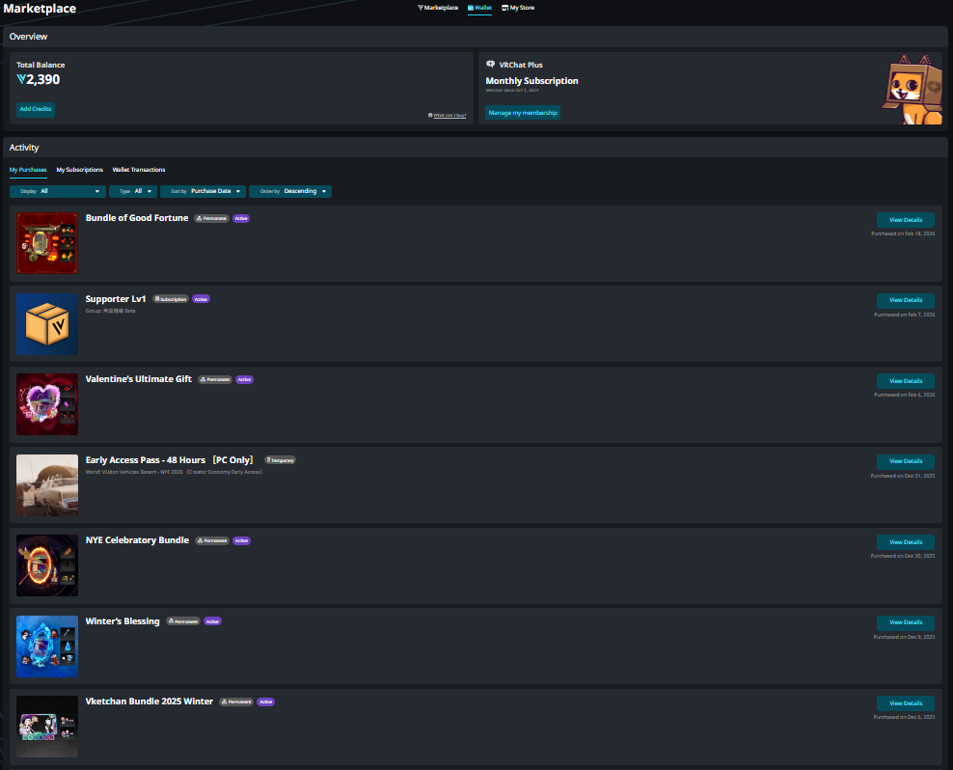
Task: Click the VRChat Plus cat mascot image
Action: (912, 89)
